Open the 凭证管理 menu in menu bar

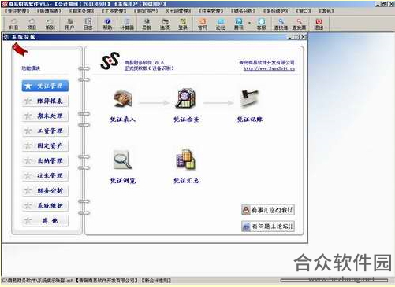pos(17,11)
